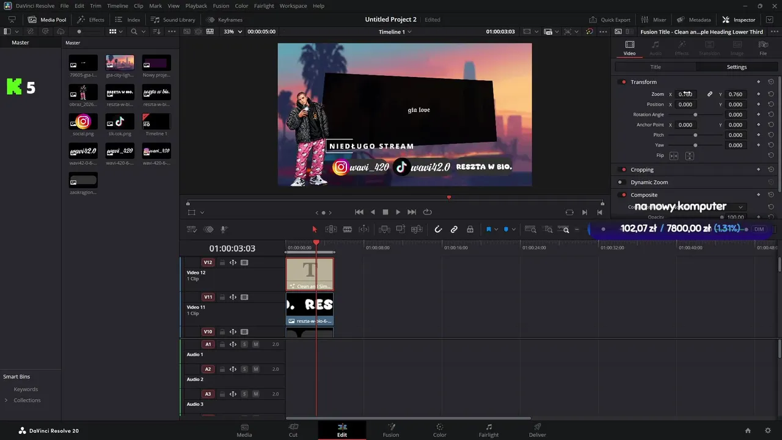
Task: Toggle loop playback
Action: pyautogui.click(x=428, y=212)
